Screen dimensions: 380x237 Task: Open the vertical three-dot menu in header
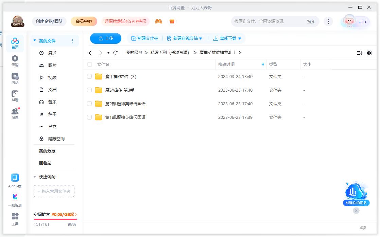pos(328,21)
